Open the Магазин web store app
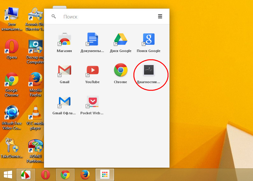Viewport: 253px width, 181px height. [64, 43]
